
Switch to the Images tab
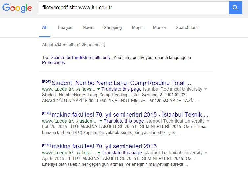click(x=65, y=28)
